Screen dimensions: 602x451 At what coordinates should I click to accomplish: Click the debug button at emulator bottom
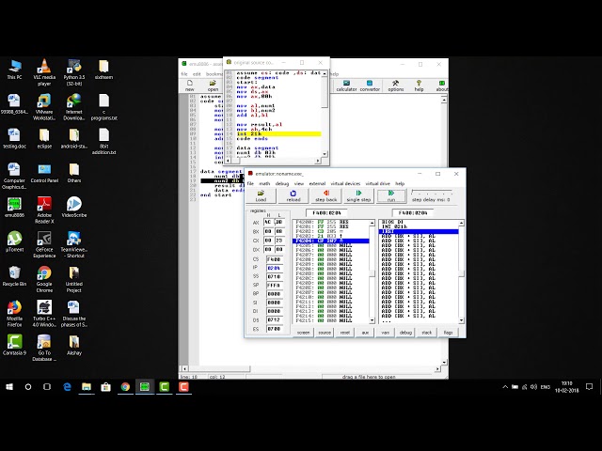click(x=405, y=333)
